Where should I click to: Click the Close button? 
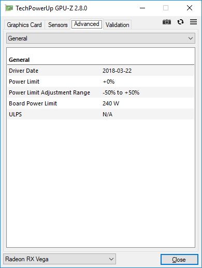click(179, 260)
